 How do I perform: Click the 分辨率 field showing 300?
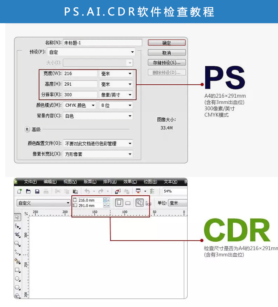point(80,95)
